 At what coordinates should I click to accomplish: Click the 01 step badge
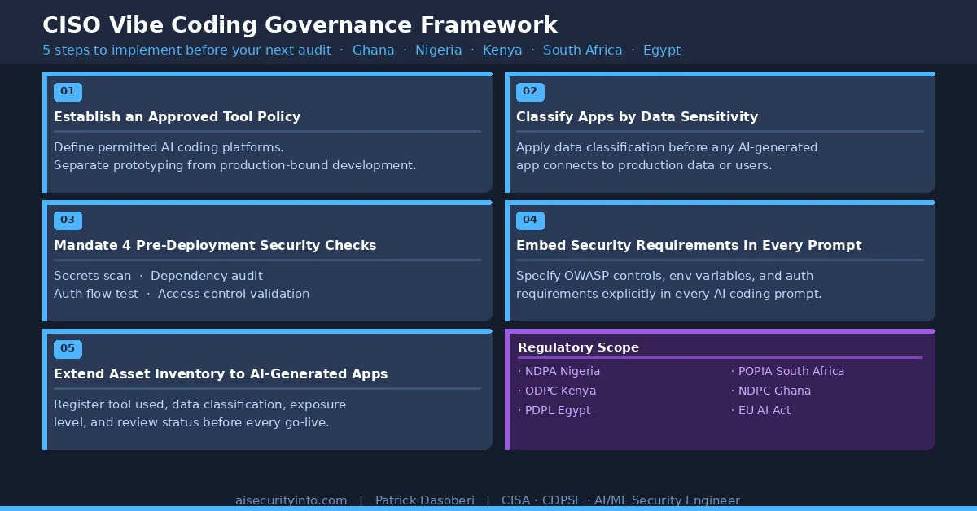(68, 92)
